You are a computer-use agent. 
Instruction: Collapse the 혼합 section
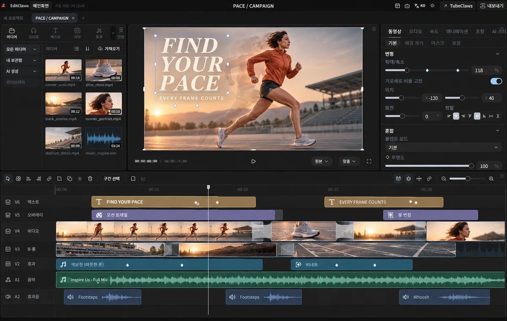click(497, 131)
